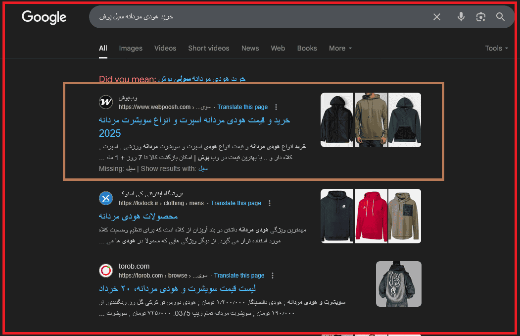Image resolution: width=520 pixels, height=336 pixels.
Task: Open the three-dot menu for the webpoosh result
Action: (x=276, y=107)
